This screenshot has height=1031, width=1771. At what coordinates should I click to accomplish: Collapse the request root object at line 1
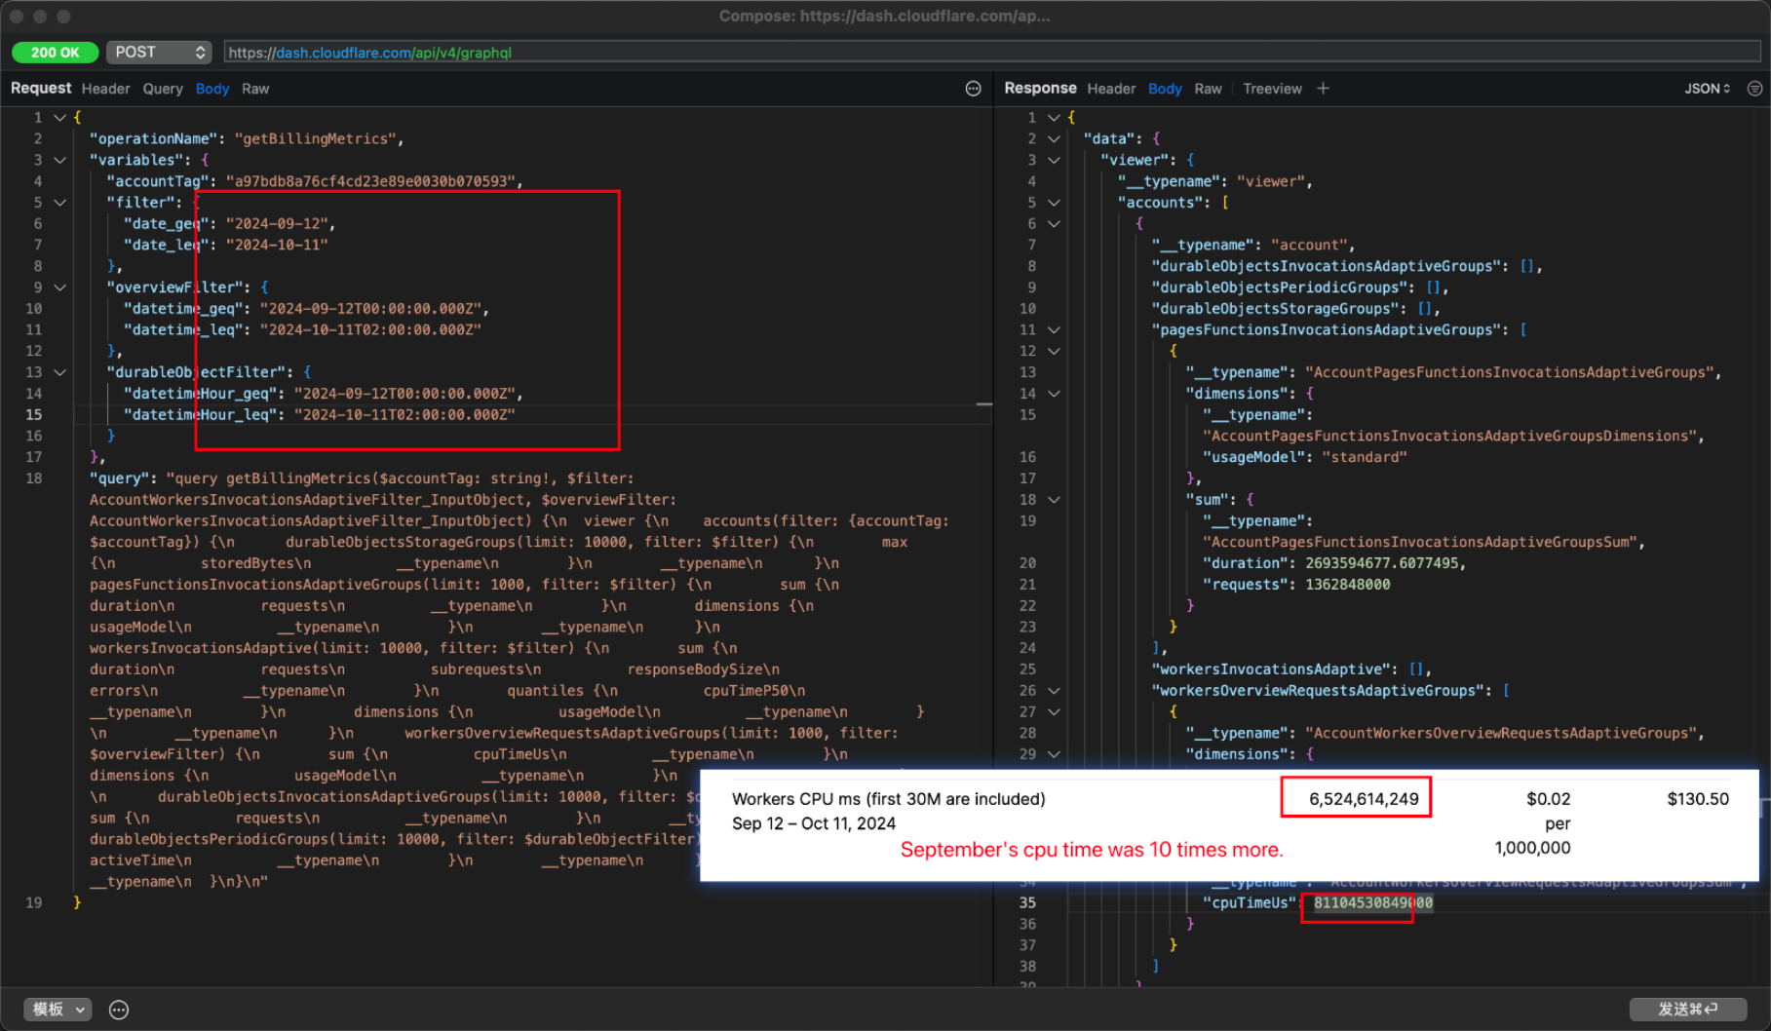tap(59, 118)
